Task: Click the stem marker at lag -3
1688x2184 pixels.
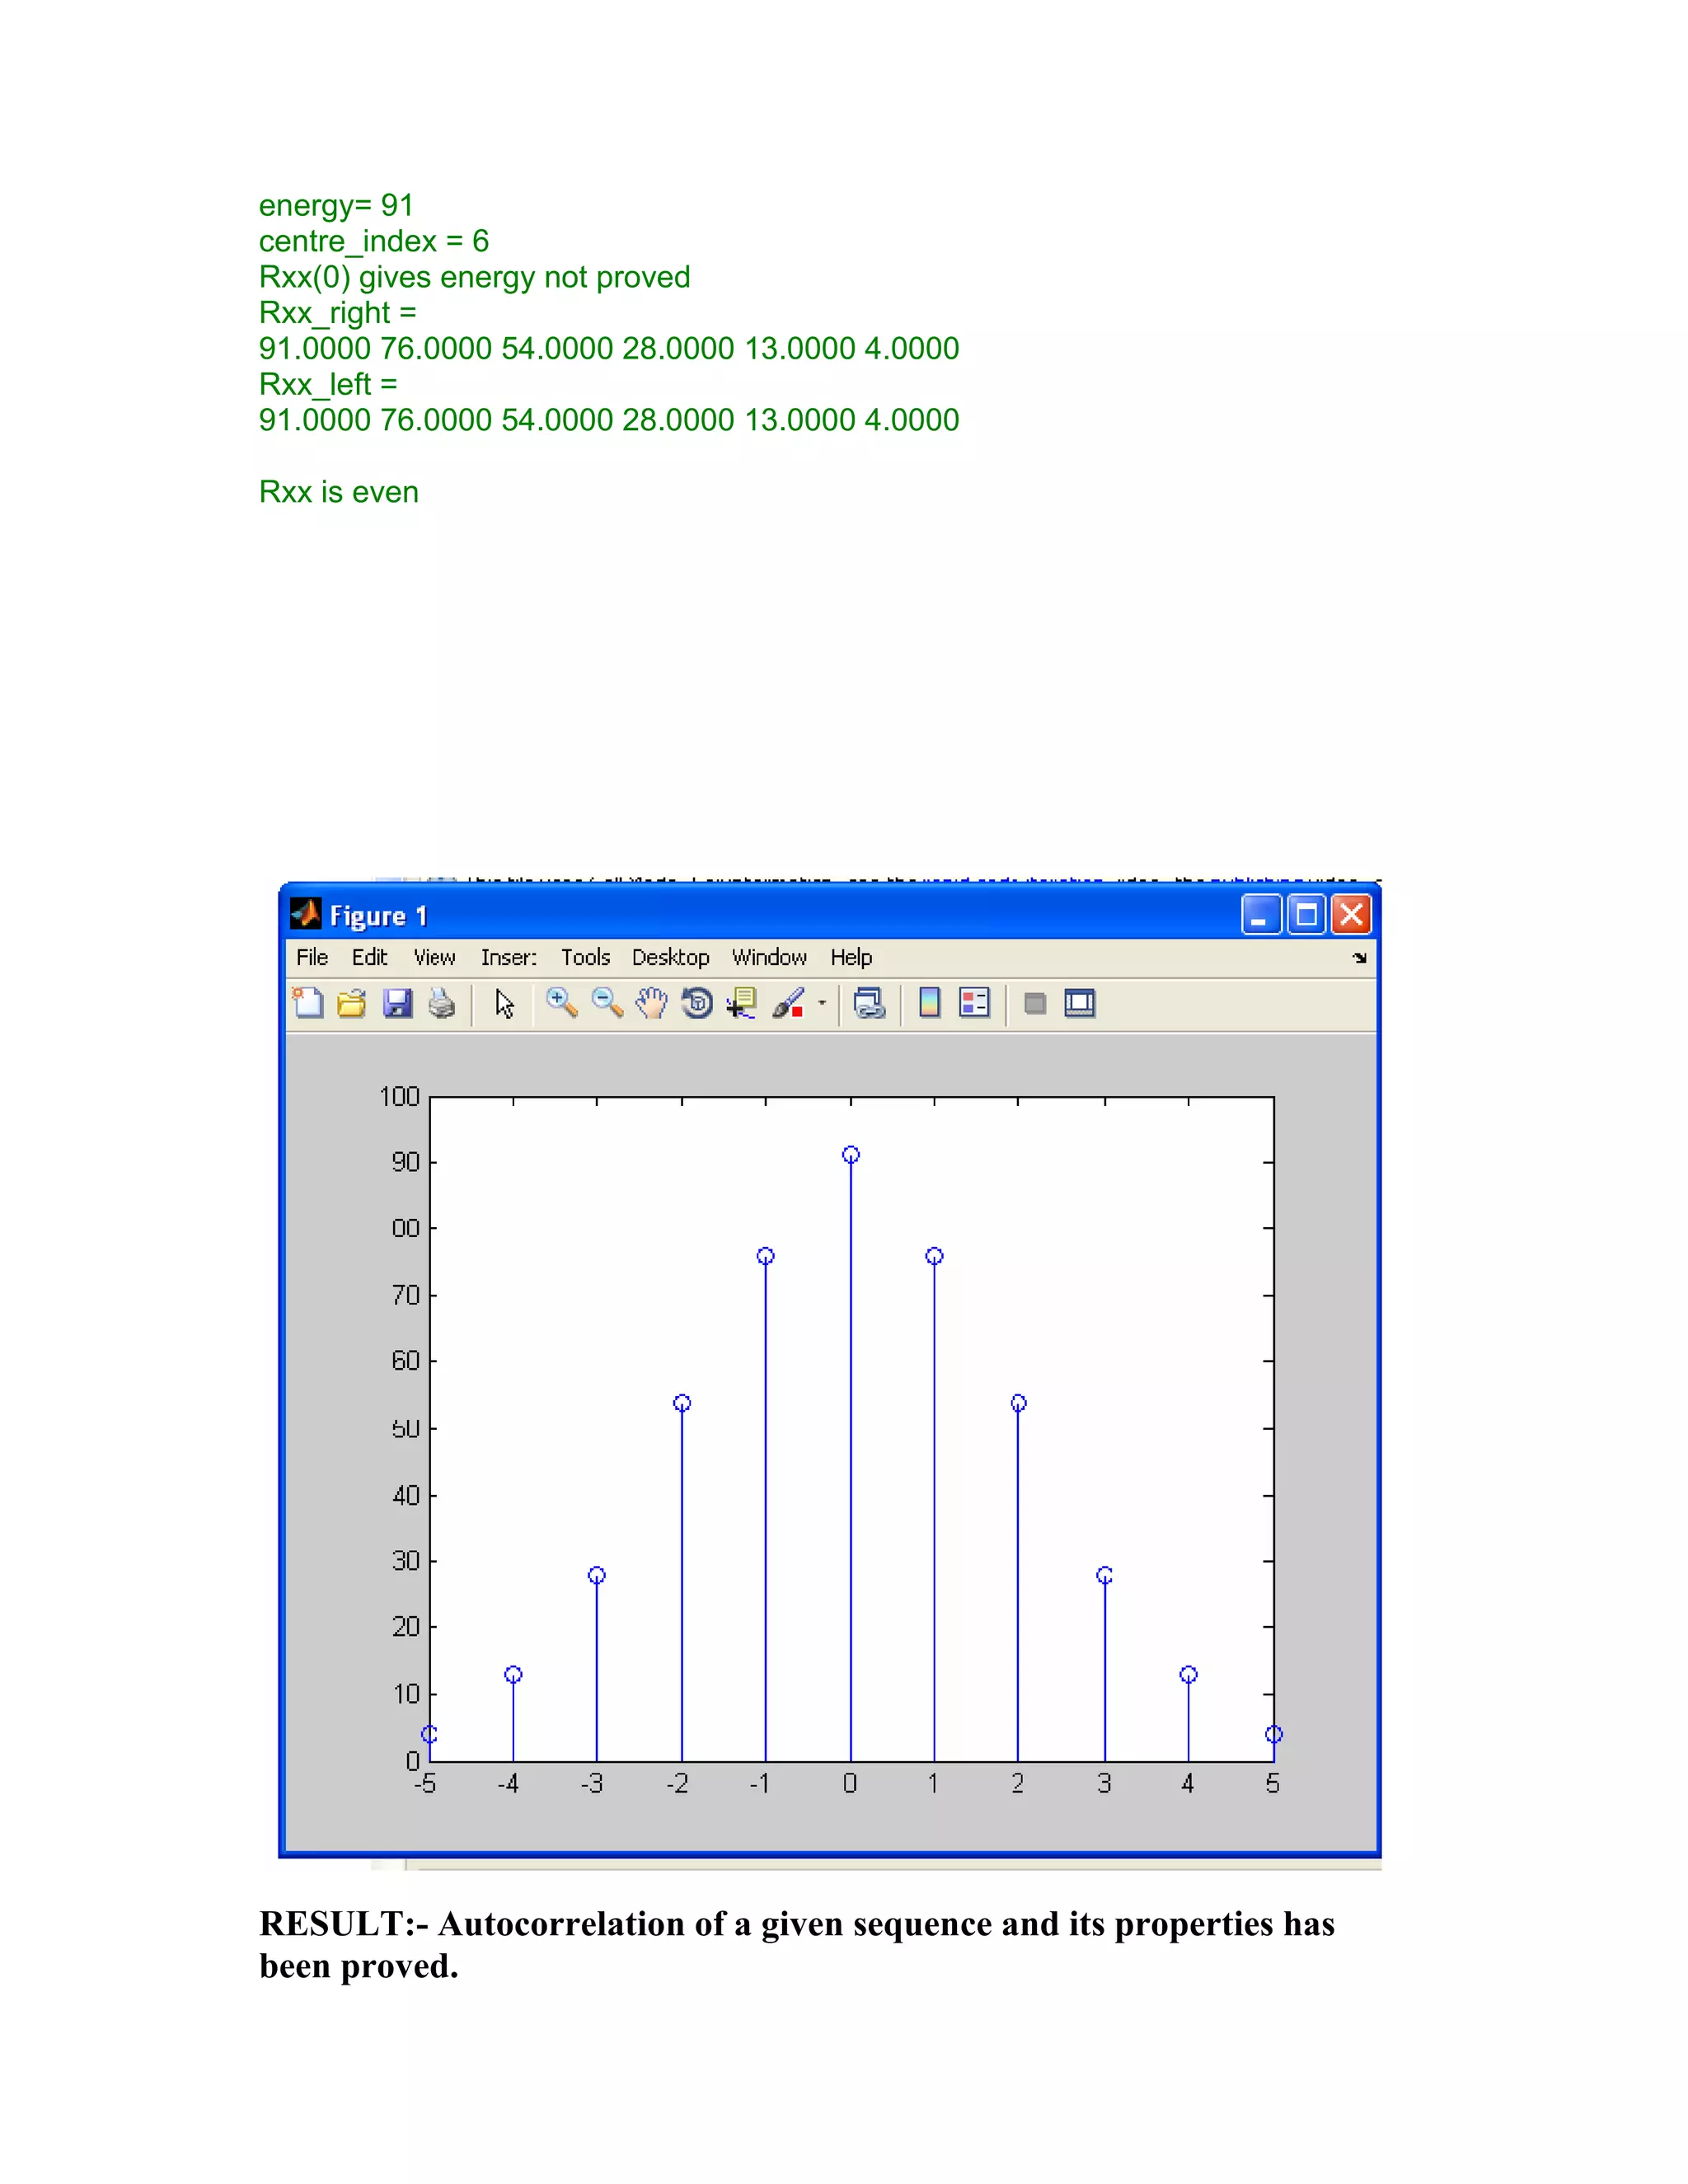Action: click(x=597, y=1575)
